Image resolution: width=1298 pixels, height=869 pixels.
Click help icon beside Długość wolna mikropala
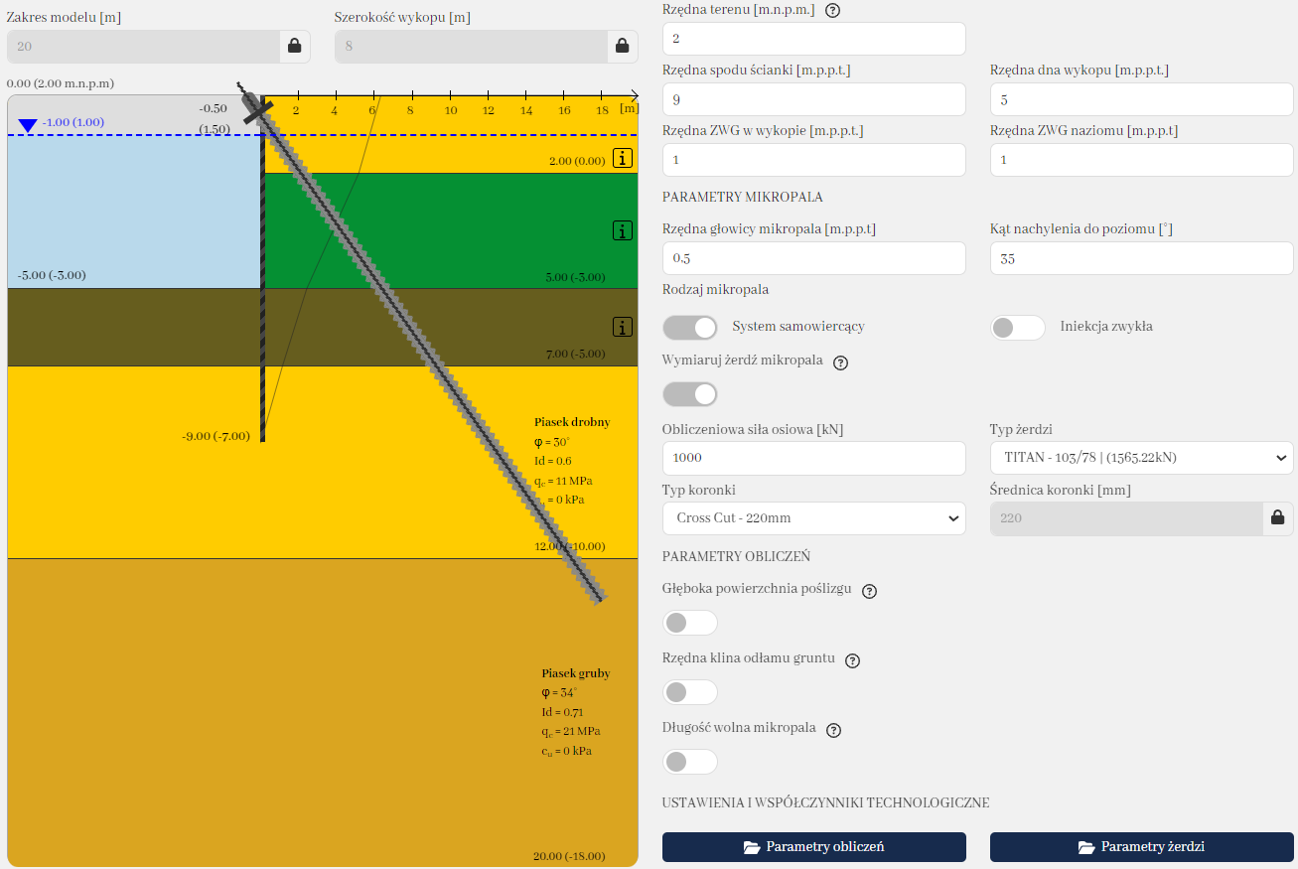click(833, 730)
